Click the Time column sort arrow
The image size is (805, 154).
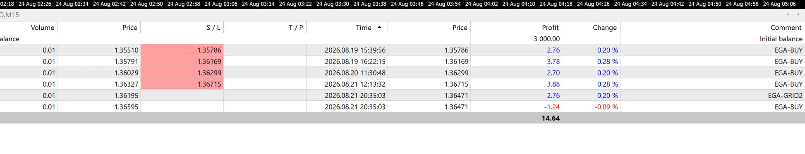coord(379,27)
